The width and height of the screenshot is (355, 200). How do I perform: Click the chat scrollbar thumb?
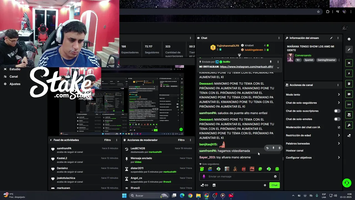click(283, 159)
